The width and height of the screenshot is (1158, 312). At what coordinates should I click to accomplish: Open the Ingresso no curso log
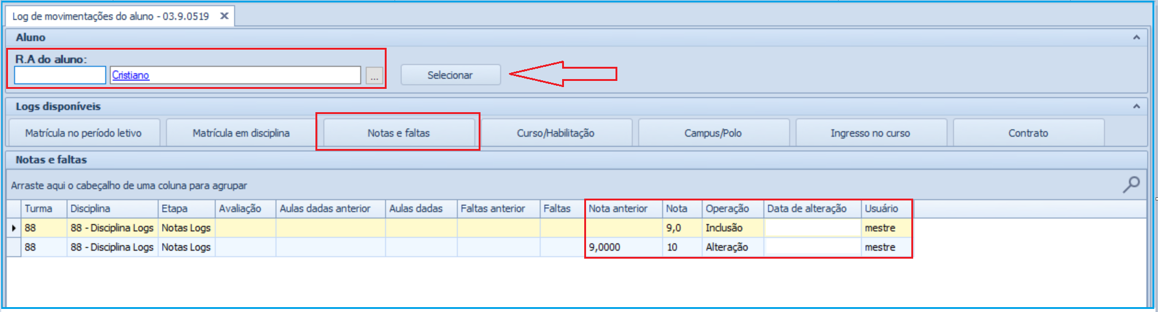click(x=871, y=133)
